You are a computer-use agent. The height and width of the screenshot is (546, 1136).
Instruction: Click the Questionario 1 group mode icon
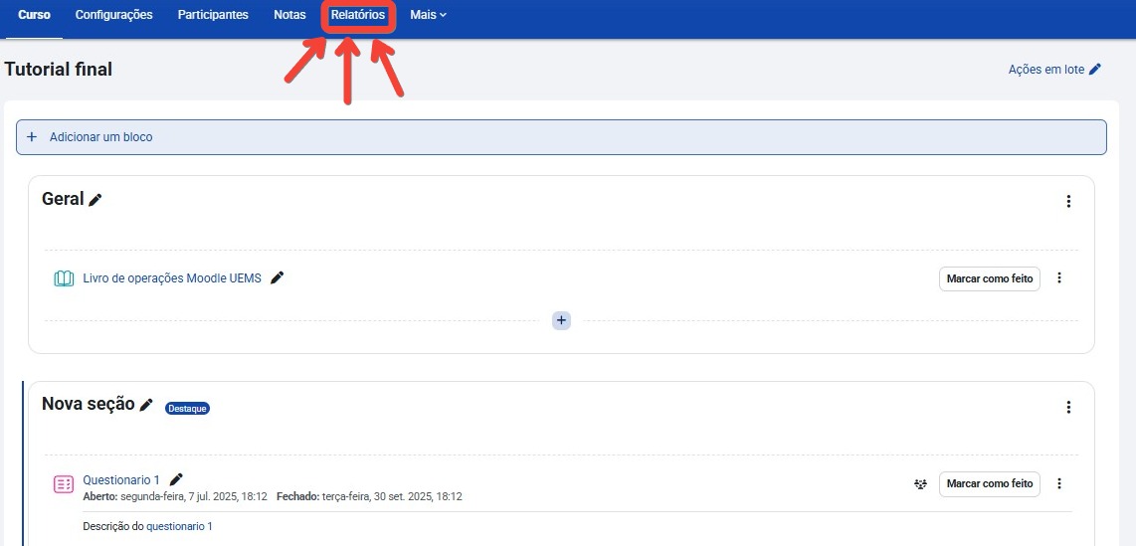[921, 484]
